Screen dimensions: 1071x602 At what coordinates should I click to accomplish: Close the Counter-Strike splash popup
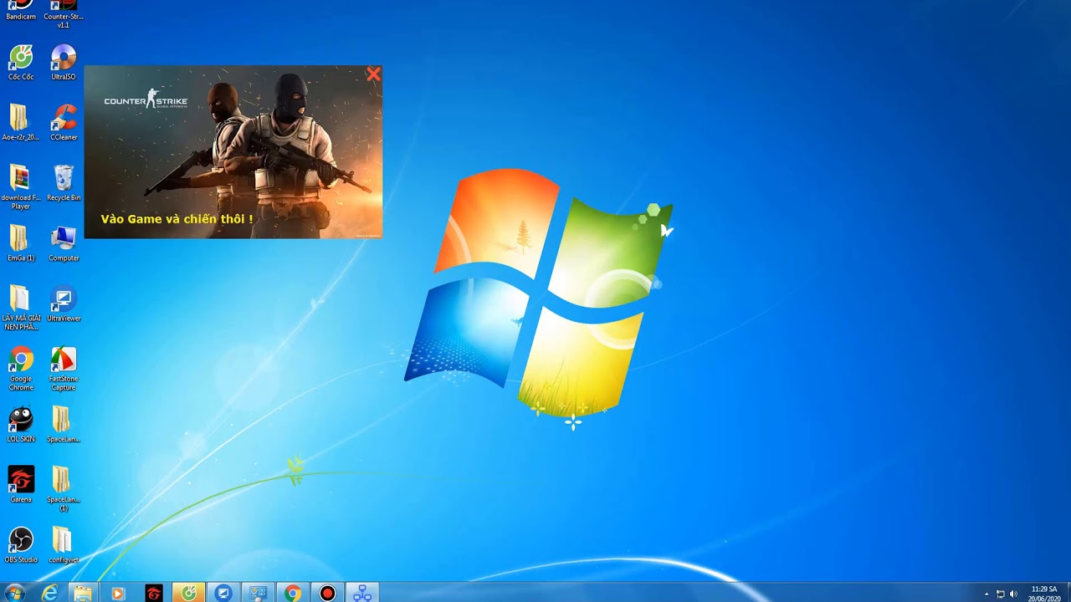373,74
